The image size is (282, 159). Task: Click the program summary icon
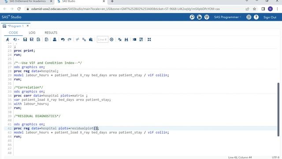click(x=47, y=39)
